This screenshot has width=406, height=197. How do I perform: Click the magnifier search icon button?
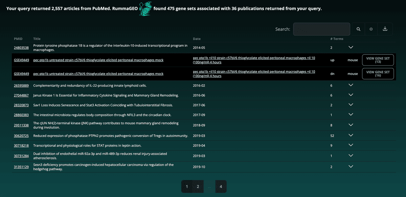[358, 29]
